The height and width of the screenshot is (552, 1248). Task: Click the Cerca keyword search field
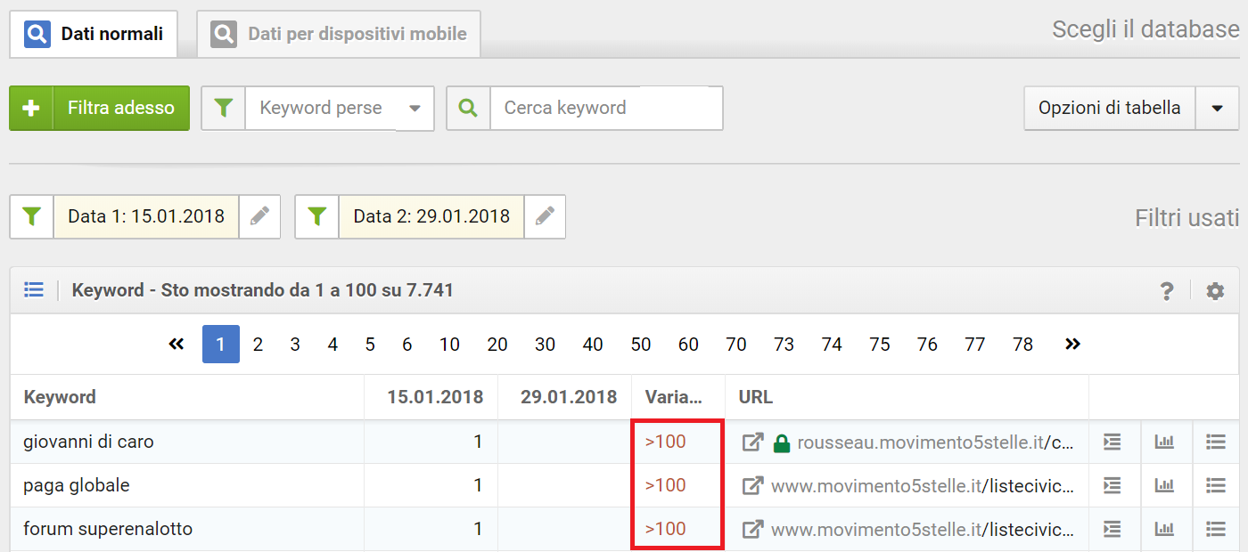click(x=606, y=109)
